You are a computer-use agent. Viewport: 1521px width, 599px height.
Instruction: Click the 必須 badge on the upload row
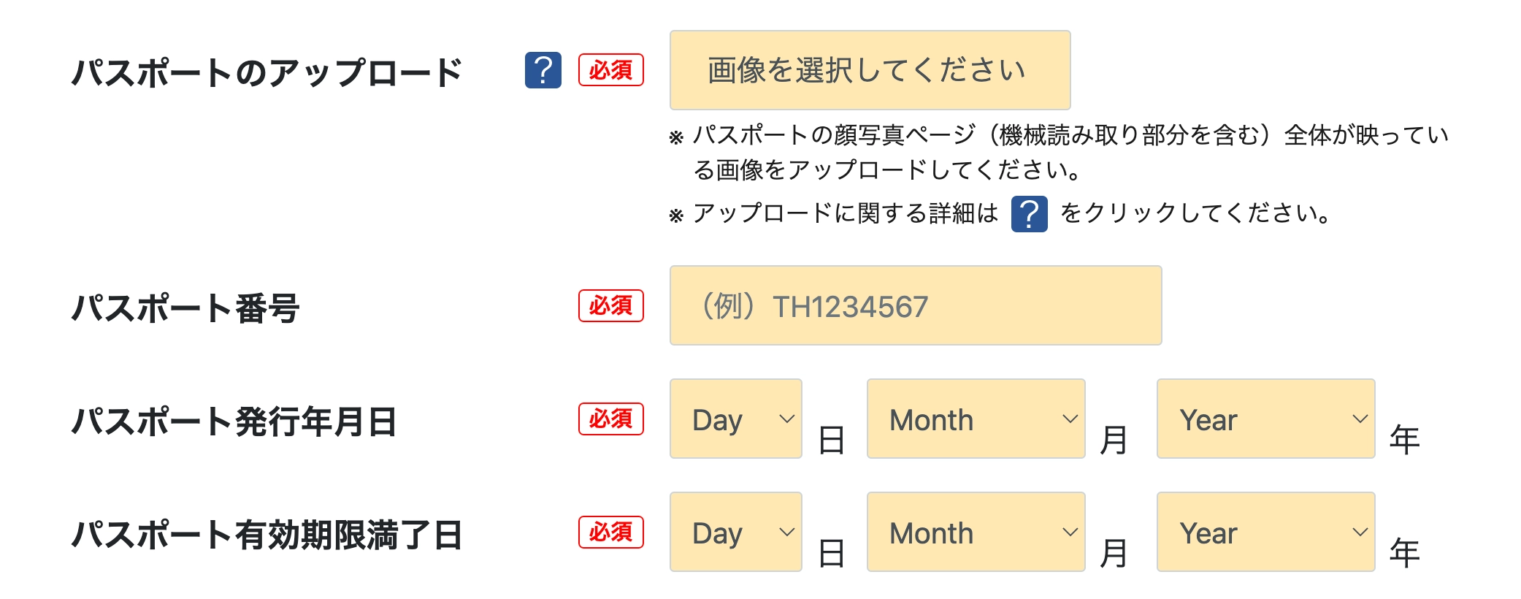tap(611, 70)
